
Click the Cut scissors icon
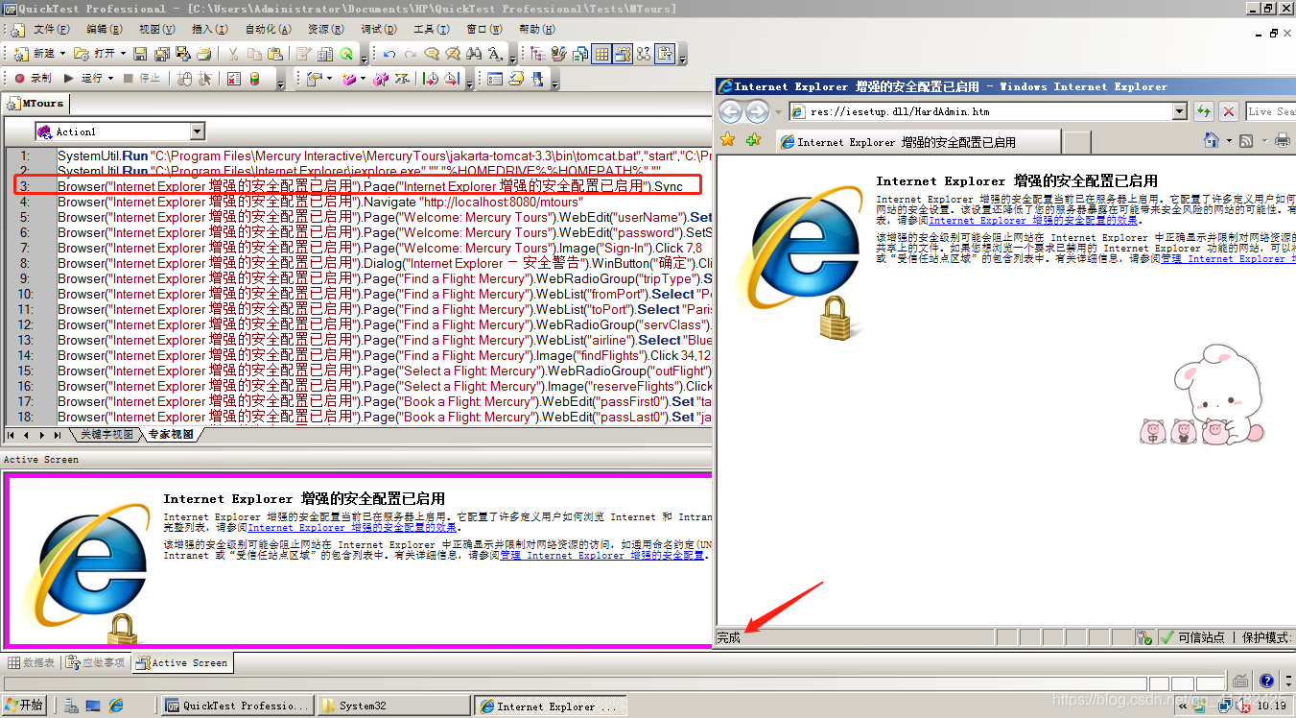(x=233, y=54)
